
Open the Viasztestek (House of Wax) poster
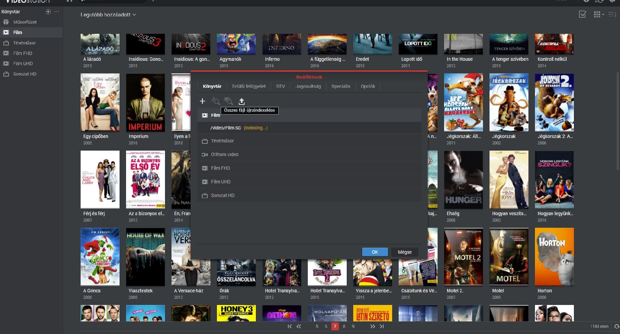pyautogui.click(x=146, y=257)
